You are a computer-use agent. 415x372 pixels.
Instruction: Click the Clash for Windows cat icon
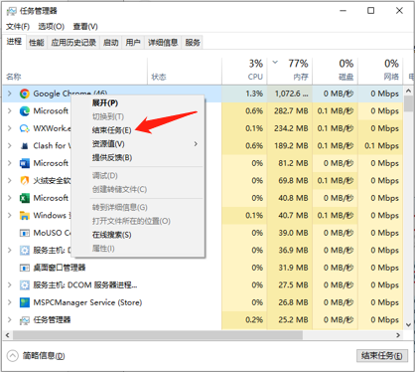(x=25, y=146)
